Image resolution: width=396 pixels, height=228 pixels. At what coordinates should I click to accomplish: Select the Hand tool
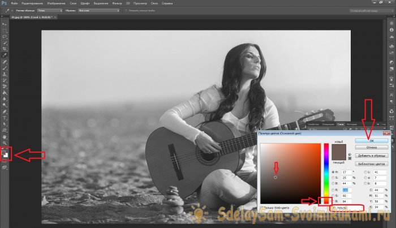click(5, 137)
